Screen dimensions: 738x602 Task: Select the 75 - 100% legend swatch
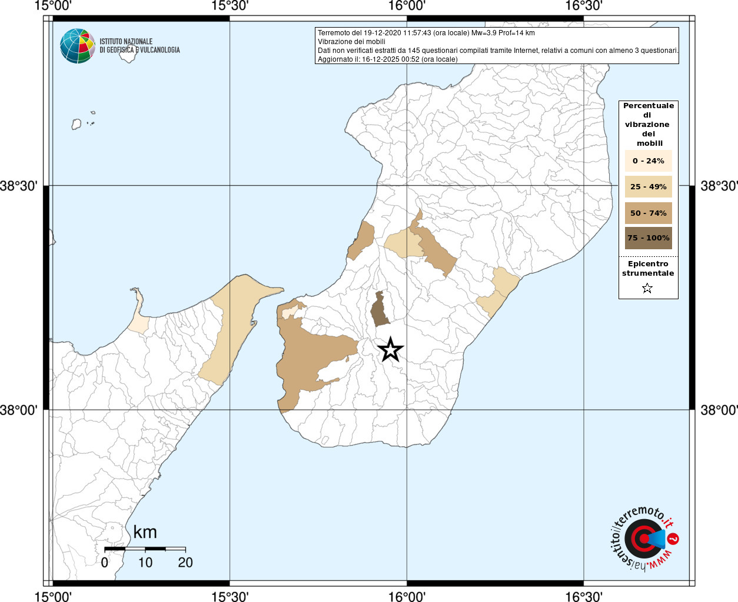649,238
